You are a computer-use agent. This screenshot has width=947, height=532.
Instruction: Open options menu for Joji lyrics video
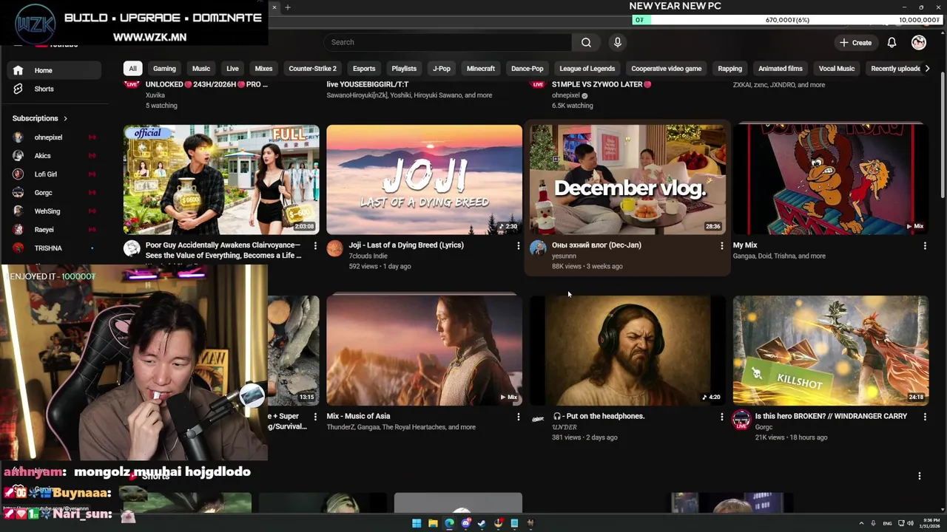click(x=518, y=245)
